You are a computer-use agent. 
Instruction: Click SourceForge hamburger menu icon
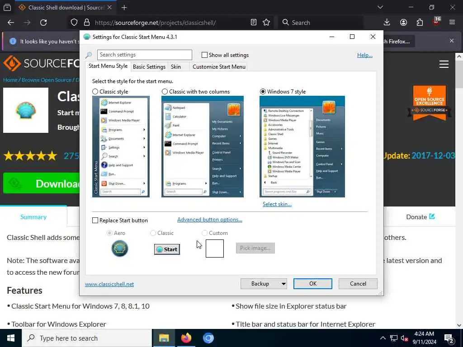click(x=444, y=64)
